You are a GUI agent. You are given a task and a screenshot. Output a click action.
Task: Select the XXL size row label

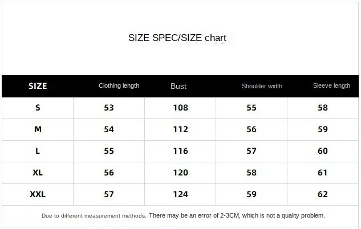point(38,194)
